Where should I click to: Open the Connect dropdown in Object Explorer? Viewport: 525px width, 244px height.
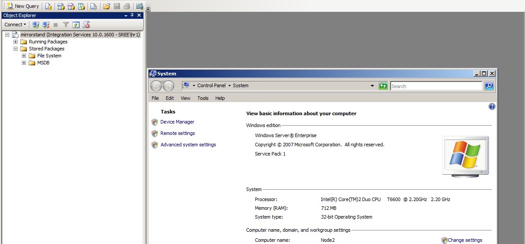coord(15,25)
